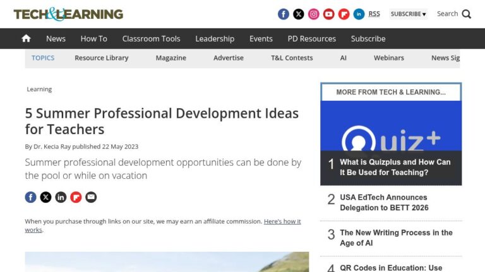The image size is (485, 272).
Task: Open USA EdTech BETT 2026 article
Action: pyautogui.click(x=384, y=202)
